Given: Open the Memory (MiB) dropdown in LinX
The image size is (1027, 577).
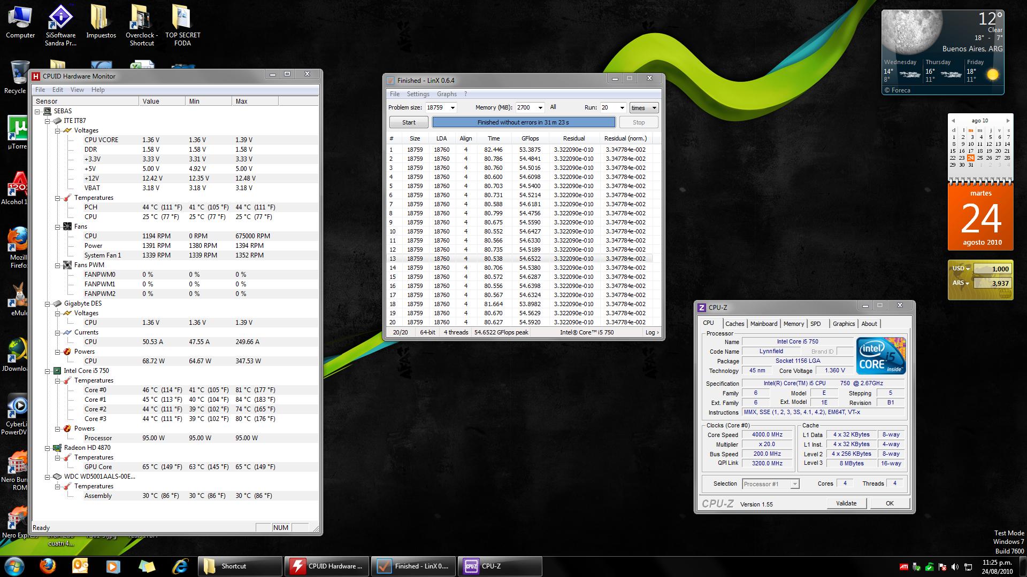Looking at the screenshot, I should tap(540, 107).
